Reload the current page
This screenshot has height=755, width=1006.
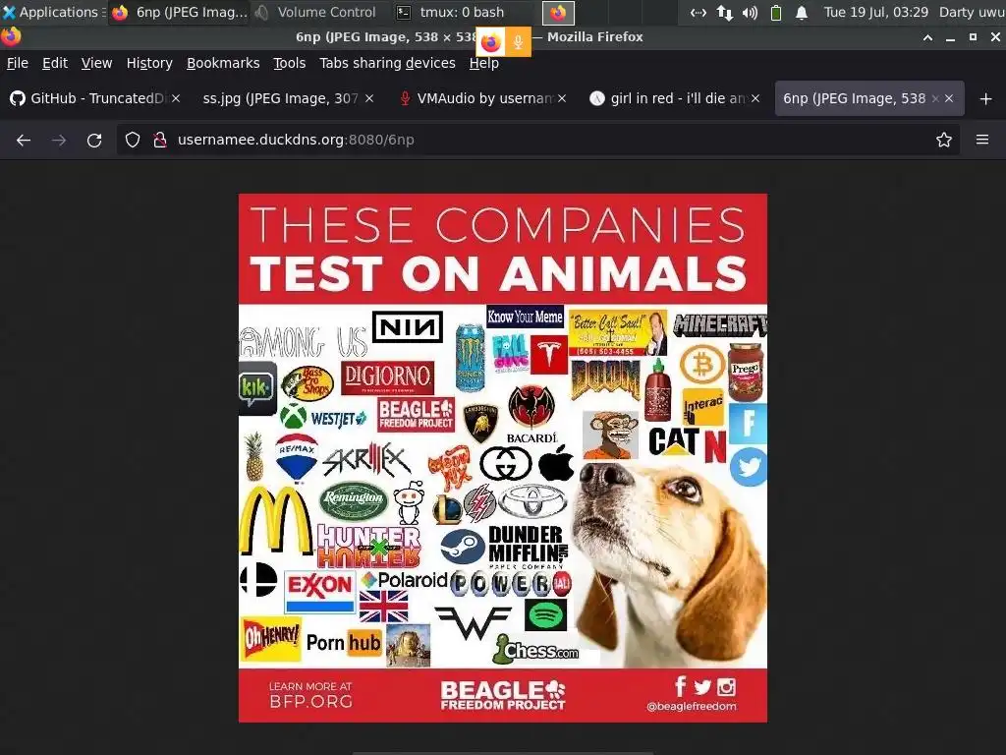tap(94, 140)
